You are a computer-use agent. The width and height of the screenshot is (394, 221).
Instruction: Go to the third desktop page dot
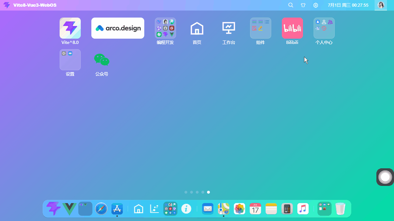(x=197, y=192)
